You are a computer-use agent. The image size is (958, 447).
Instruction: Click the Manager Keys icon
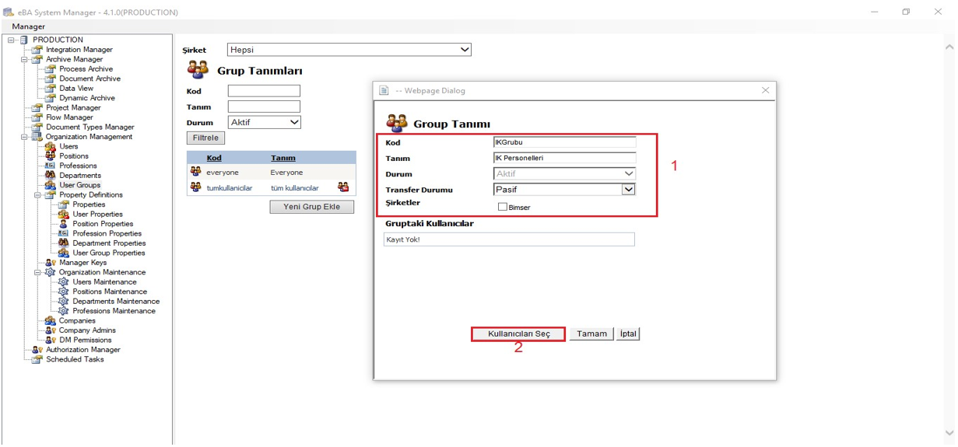[x=50, y=263]
